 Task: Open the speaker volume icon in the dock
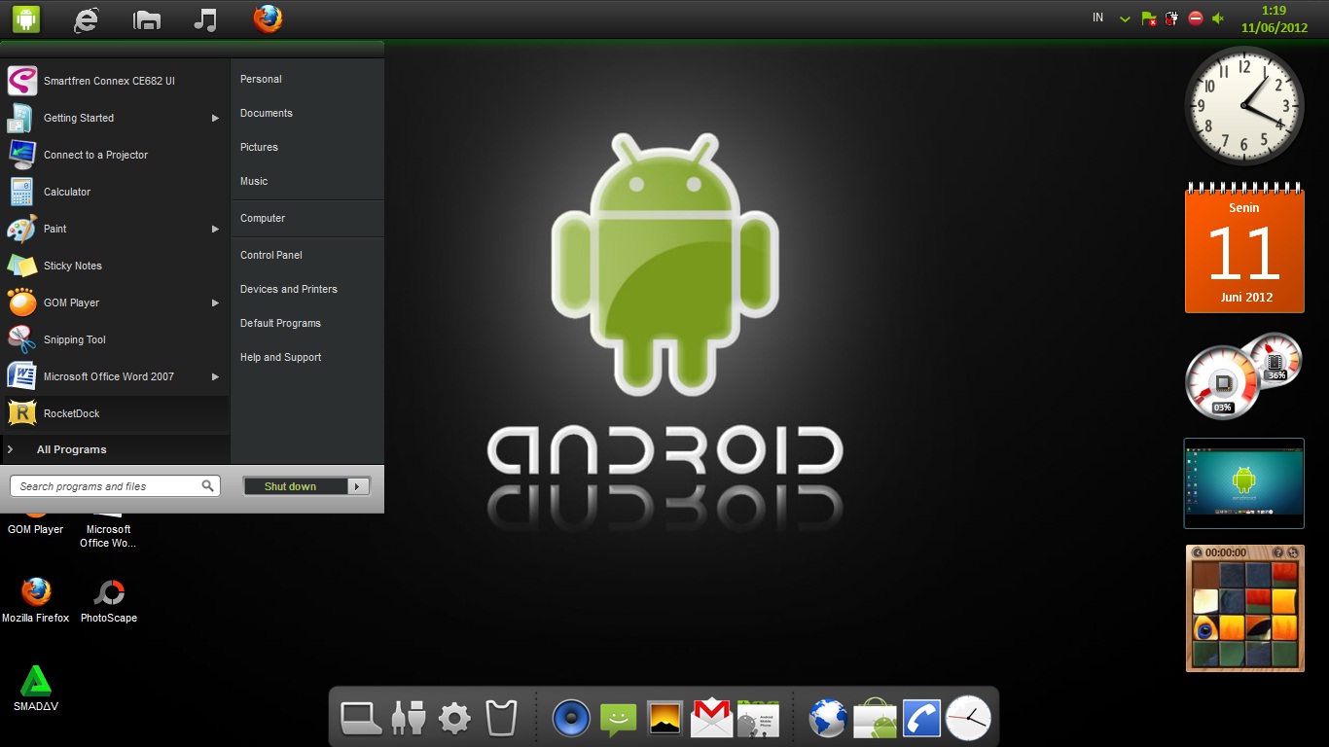571,718
